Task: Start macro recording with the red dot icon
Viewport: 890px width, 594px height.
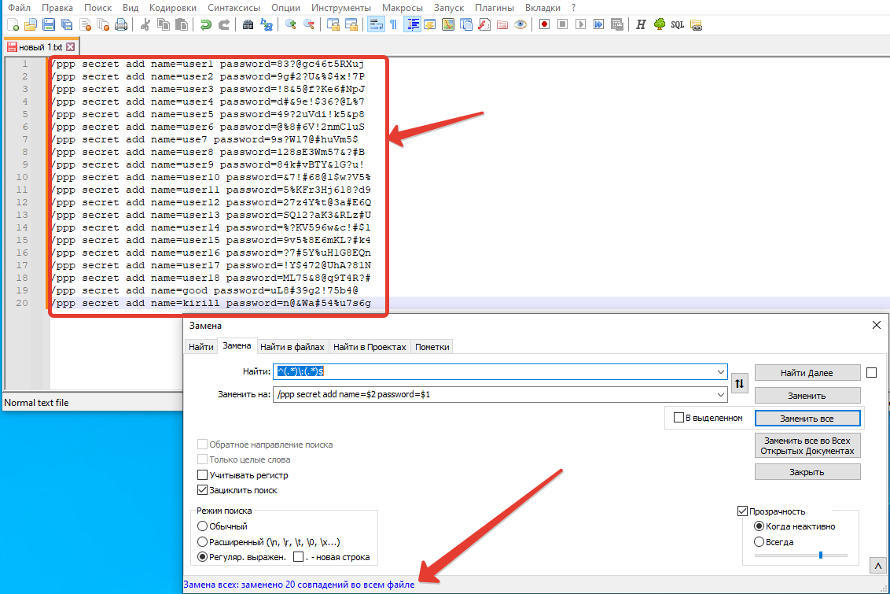Action: (x=544, y=24)
